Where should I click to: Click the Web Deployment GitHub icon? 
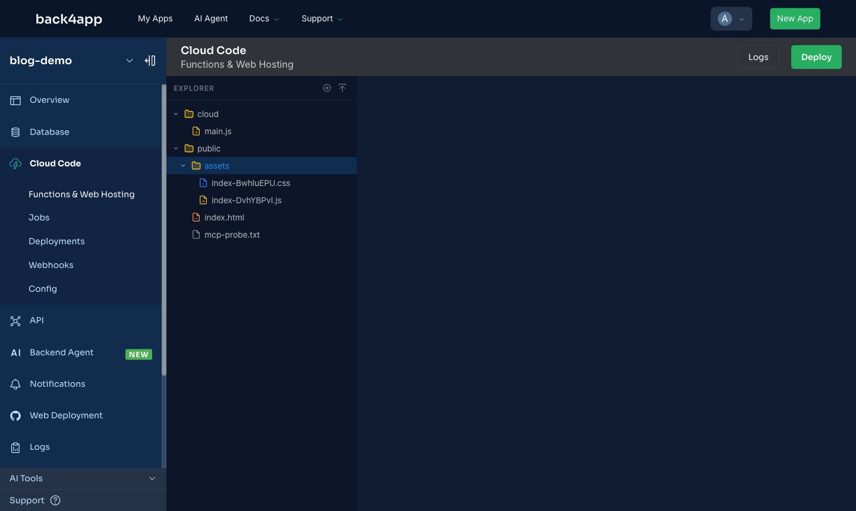[x=15, y=416]
